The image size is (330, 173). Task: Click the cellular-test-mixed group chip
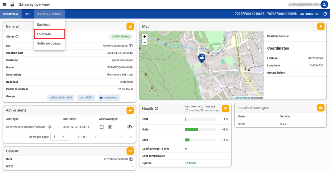click(61, 98)
